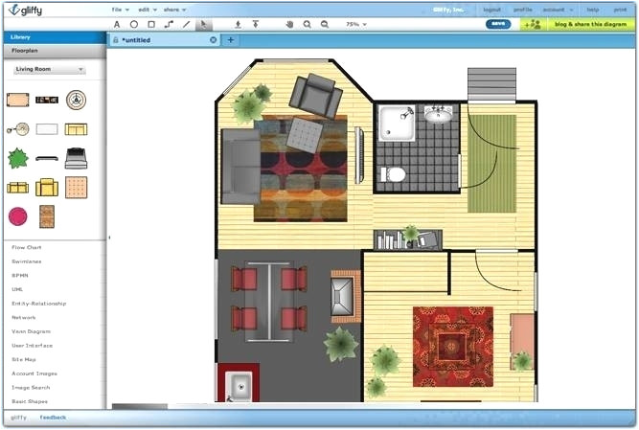Click the save button

pyautogui.click(x=498, y=24)
